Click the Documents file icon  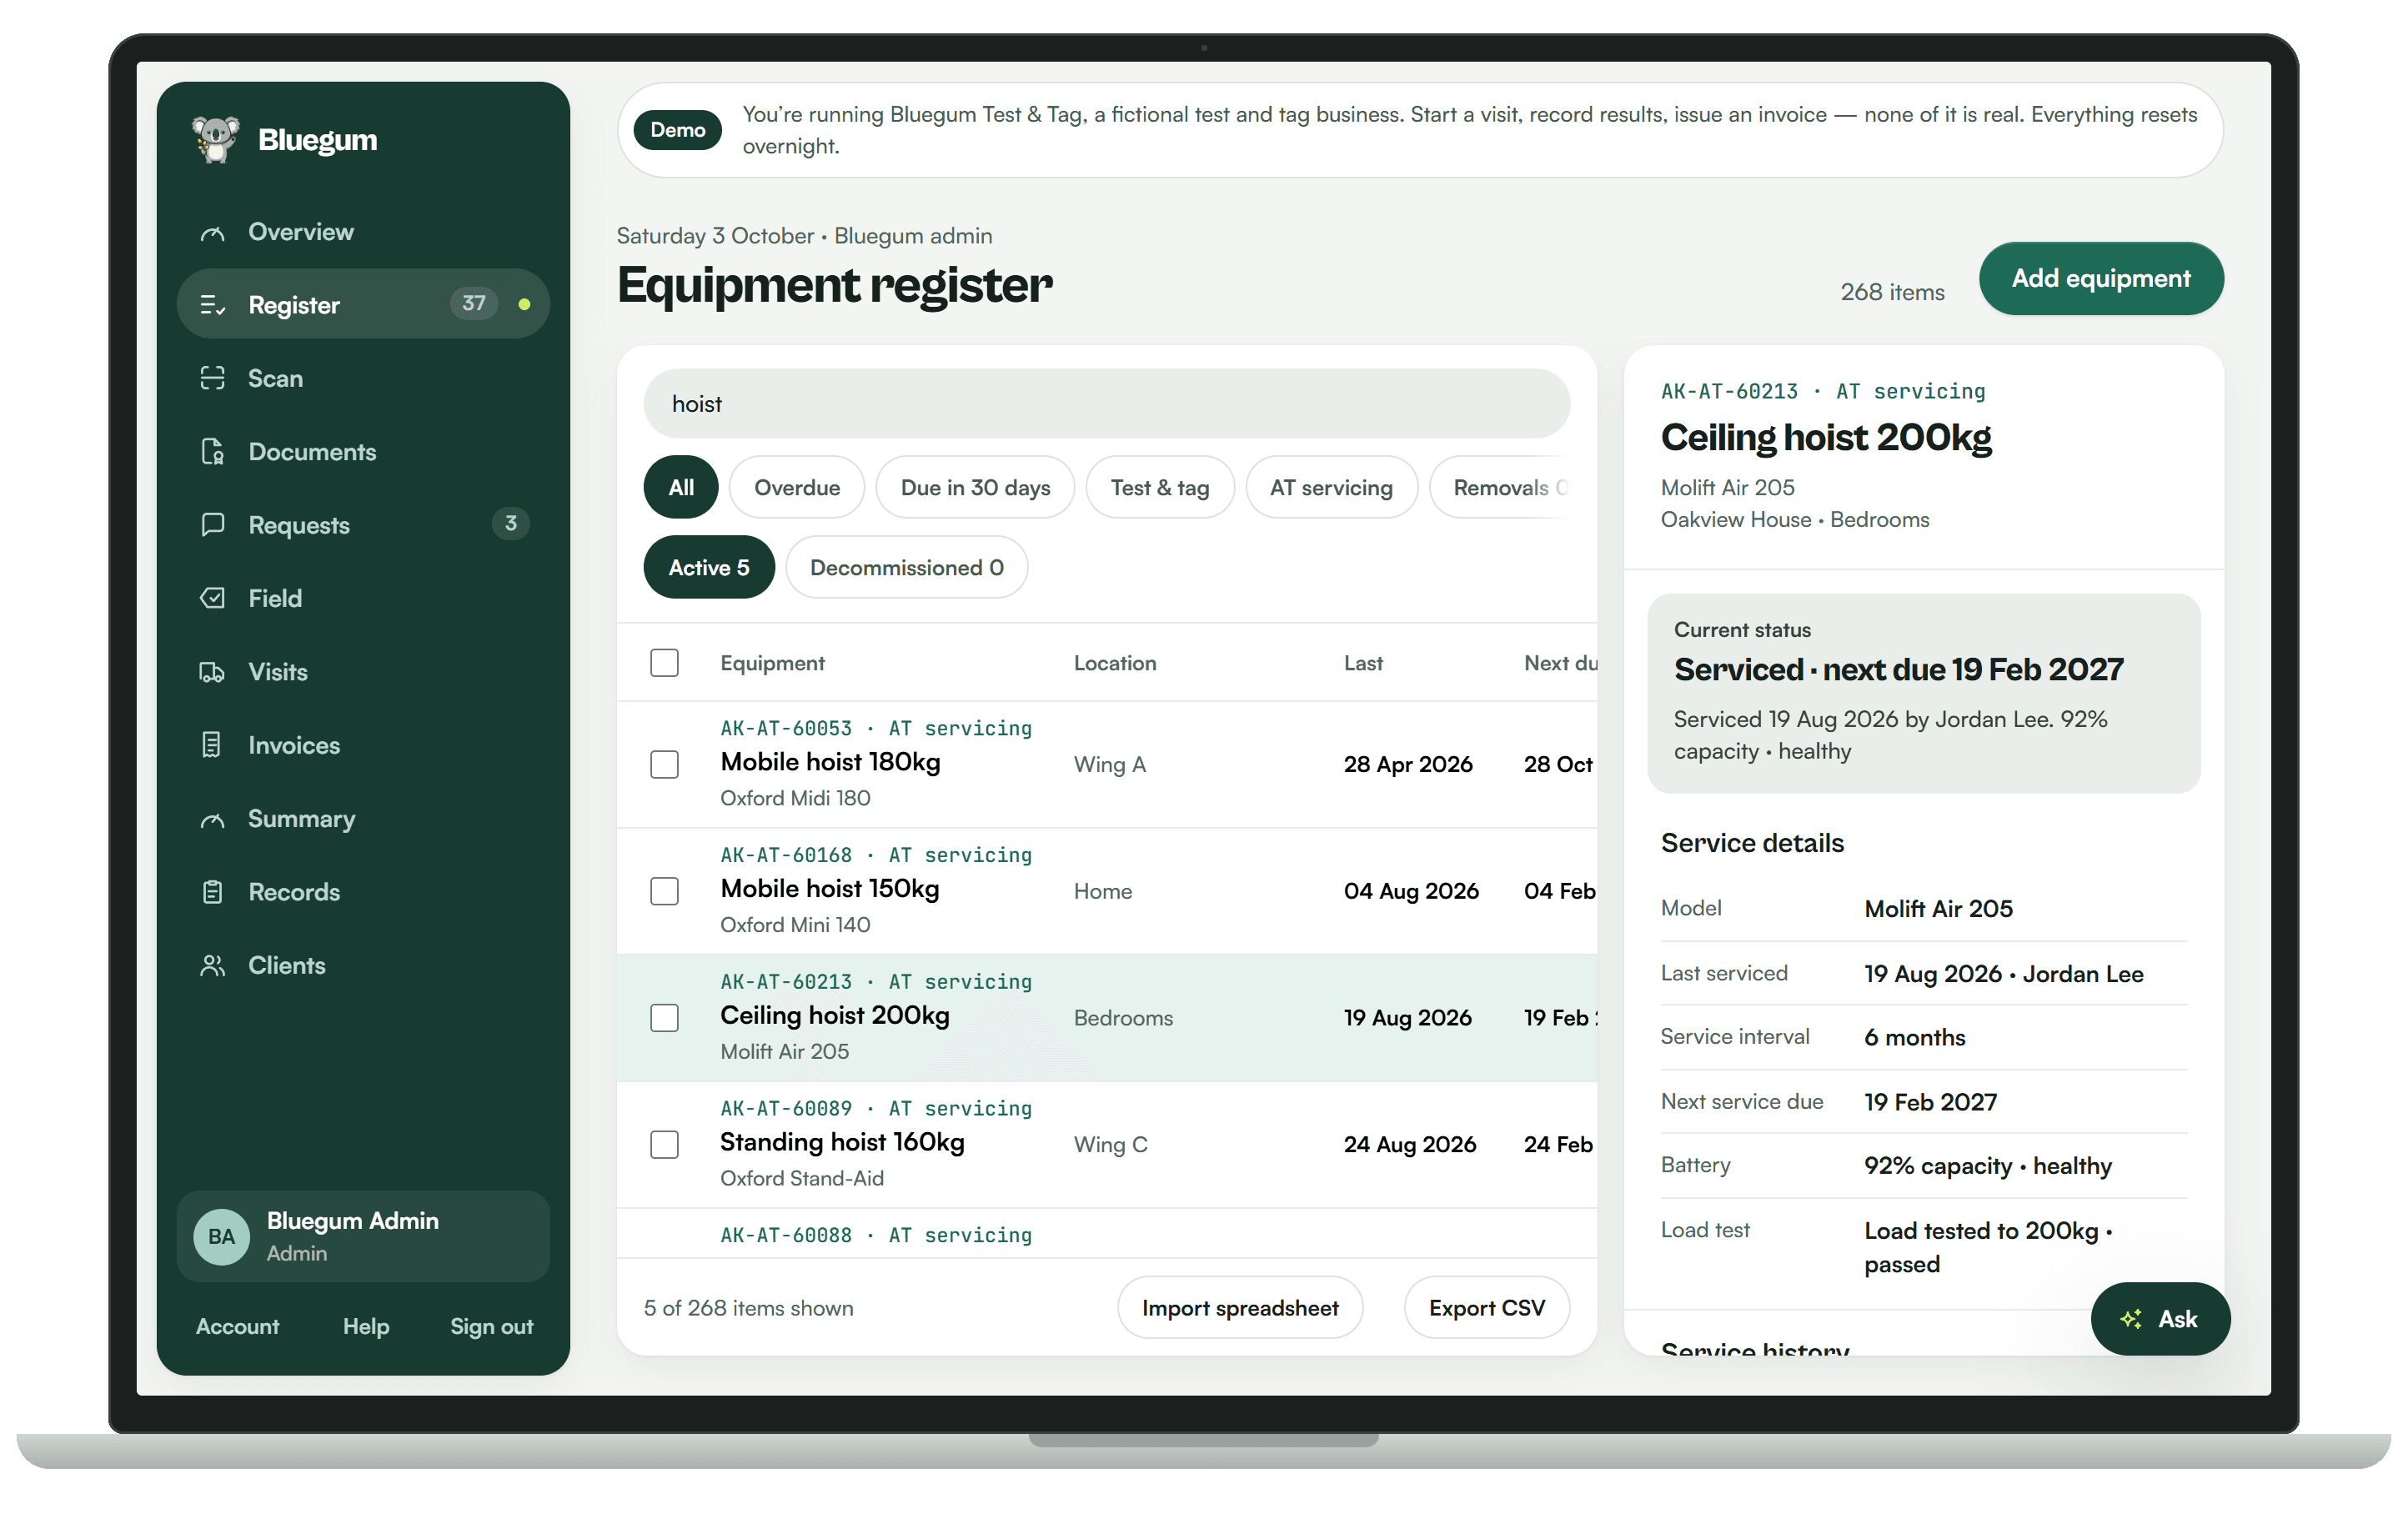tap(212, 452)
